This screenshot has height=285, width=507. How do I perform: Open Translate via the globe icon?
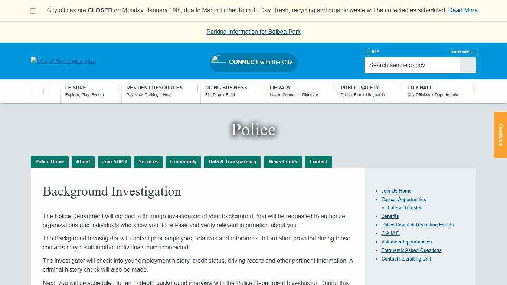click(474, 52)
